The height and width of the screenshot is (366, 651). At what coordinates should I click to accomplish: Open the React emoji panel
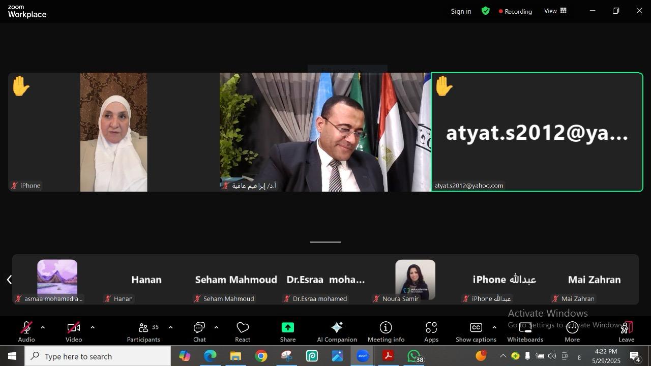(243, 331)
